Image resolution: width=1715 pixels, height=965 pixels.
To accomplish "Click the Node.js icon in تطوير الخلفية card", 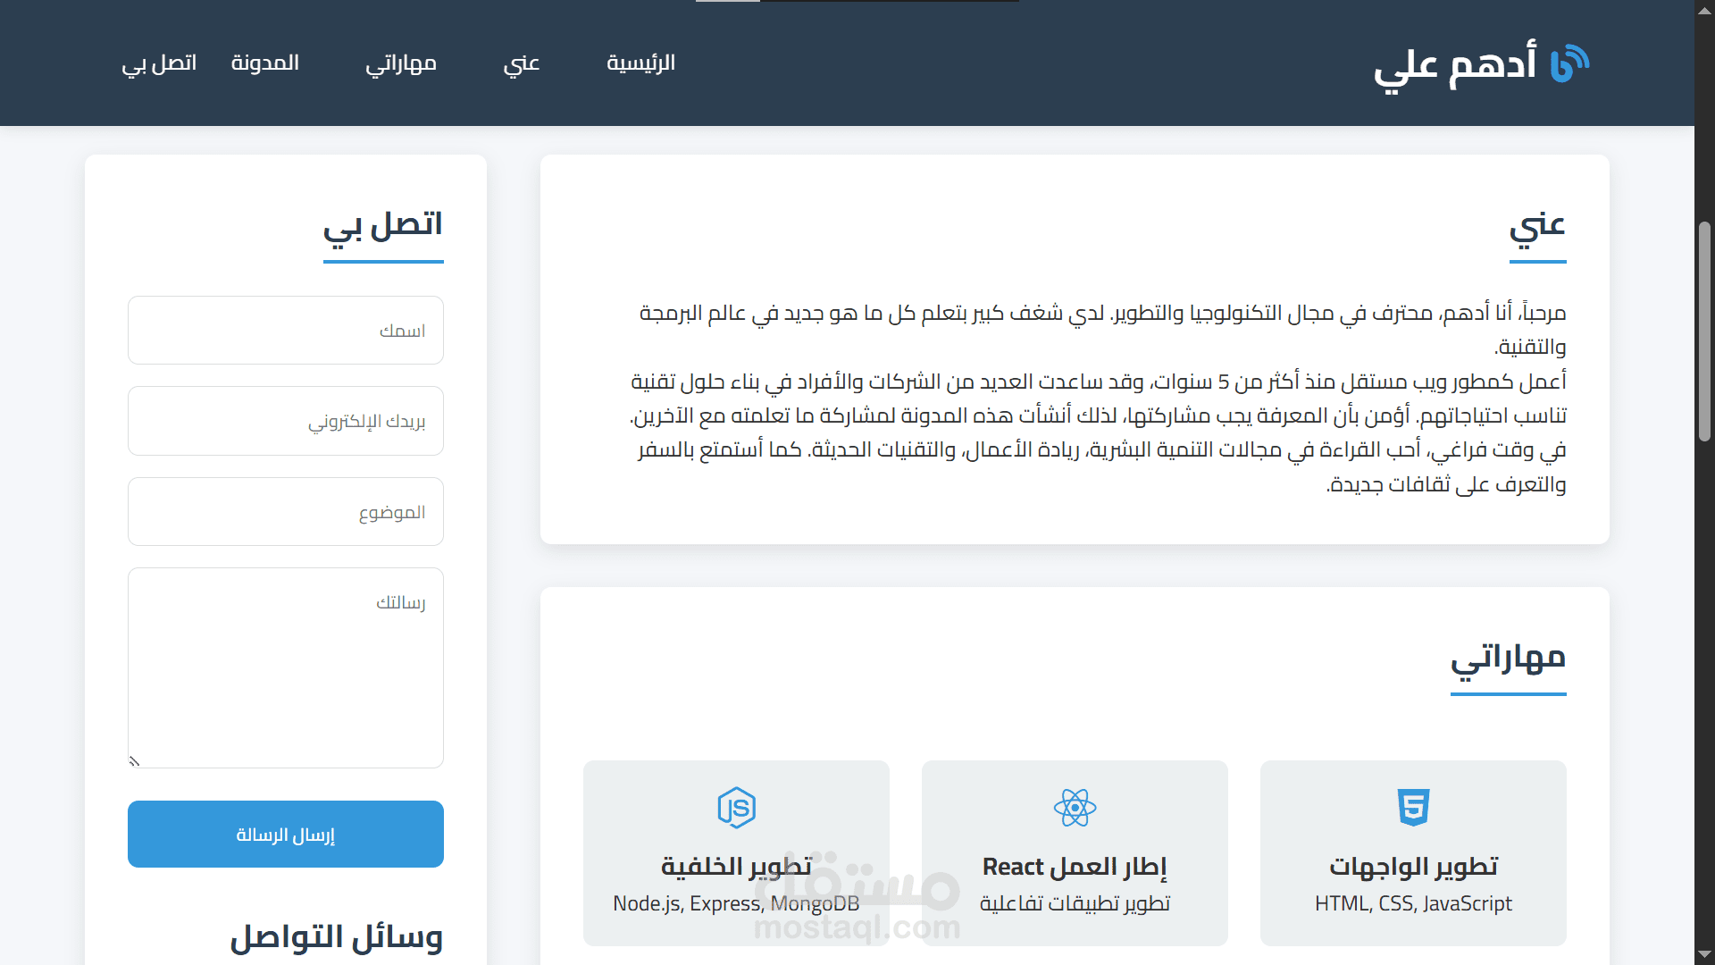I will (736, 807).
